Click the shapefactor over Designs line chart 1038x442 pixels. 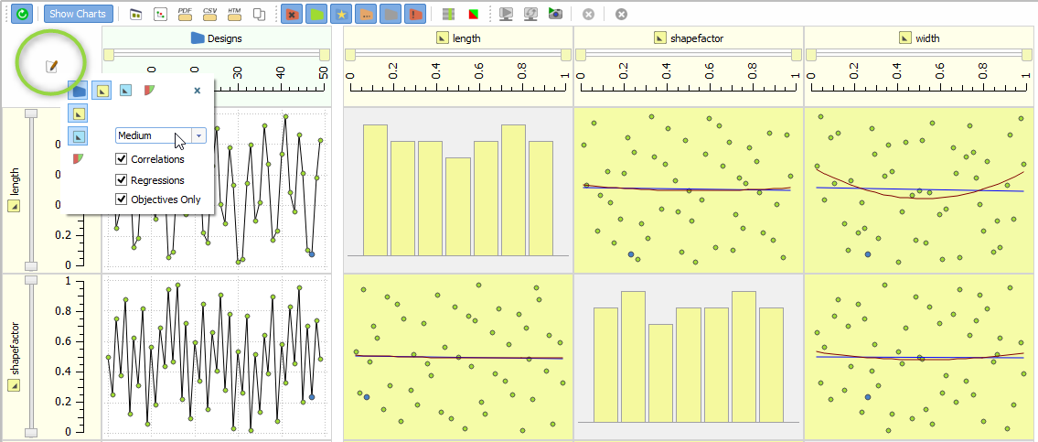click(216, 357)
